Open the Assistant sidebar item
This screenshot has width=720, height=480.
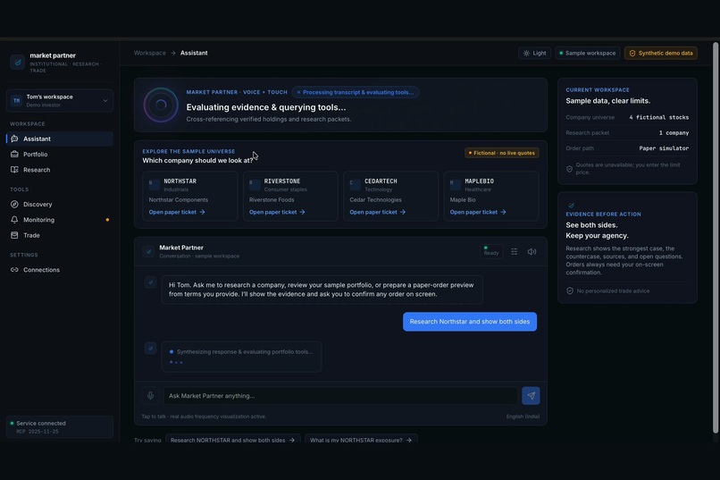60,139
